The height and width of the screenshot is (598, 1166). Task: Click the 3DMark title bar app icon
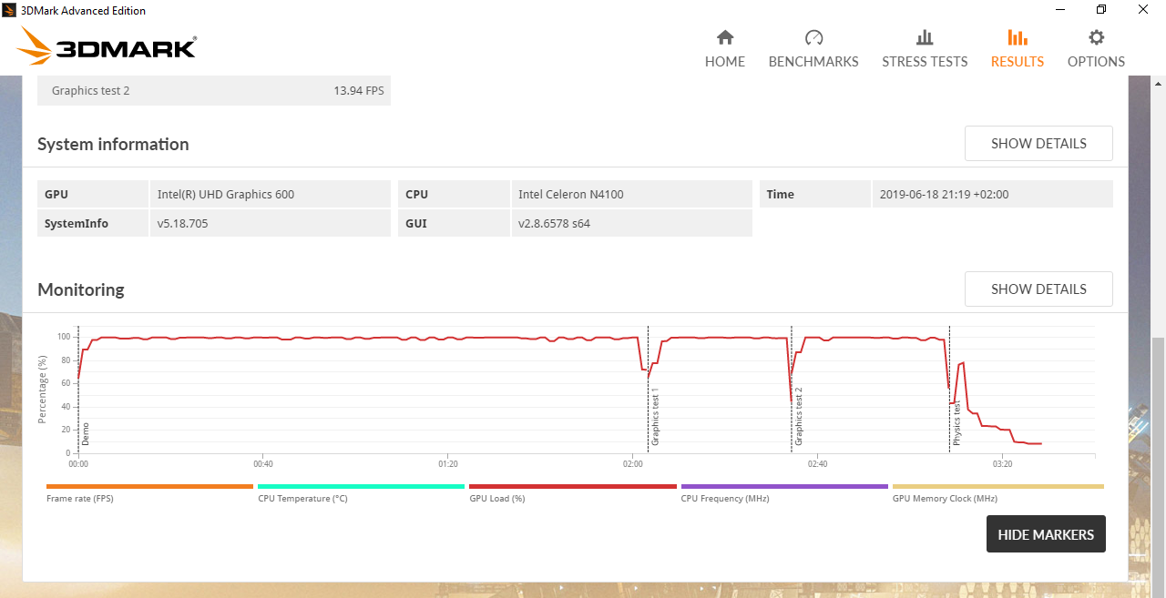[9, 10]
